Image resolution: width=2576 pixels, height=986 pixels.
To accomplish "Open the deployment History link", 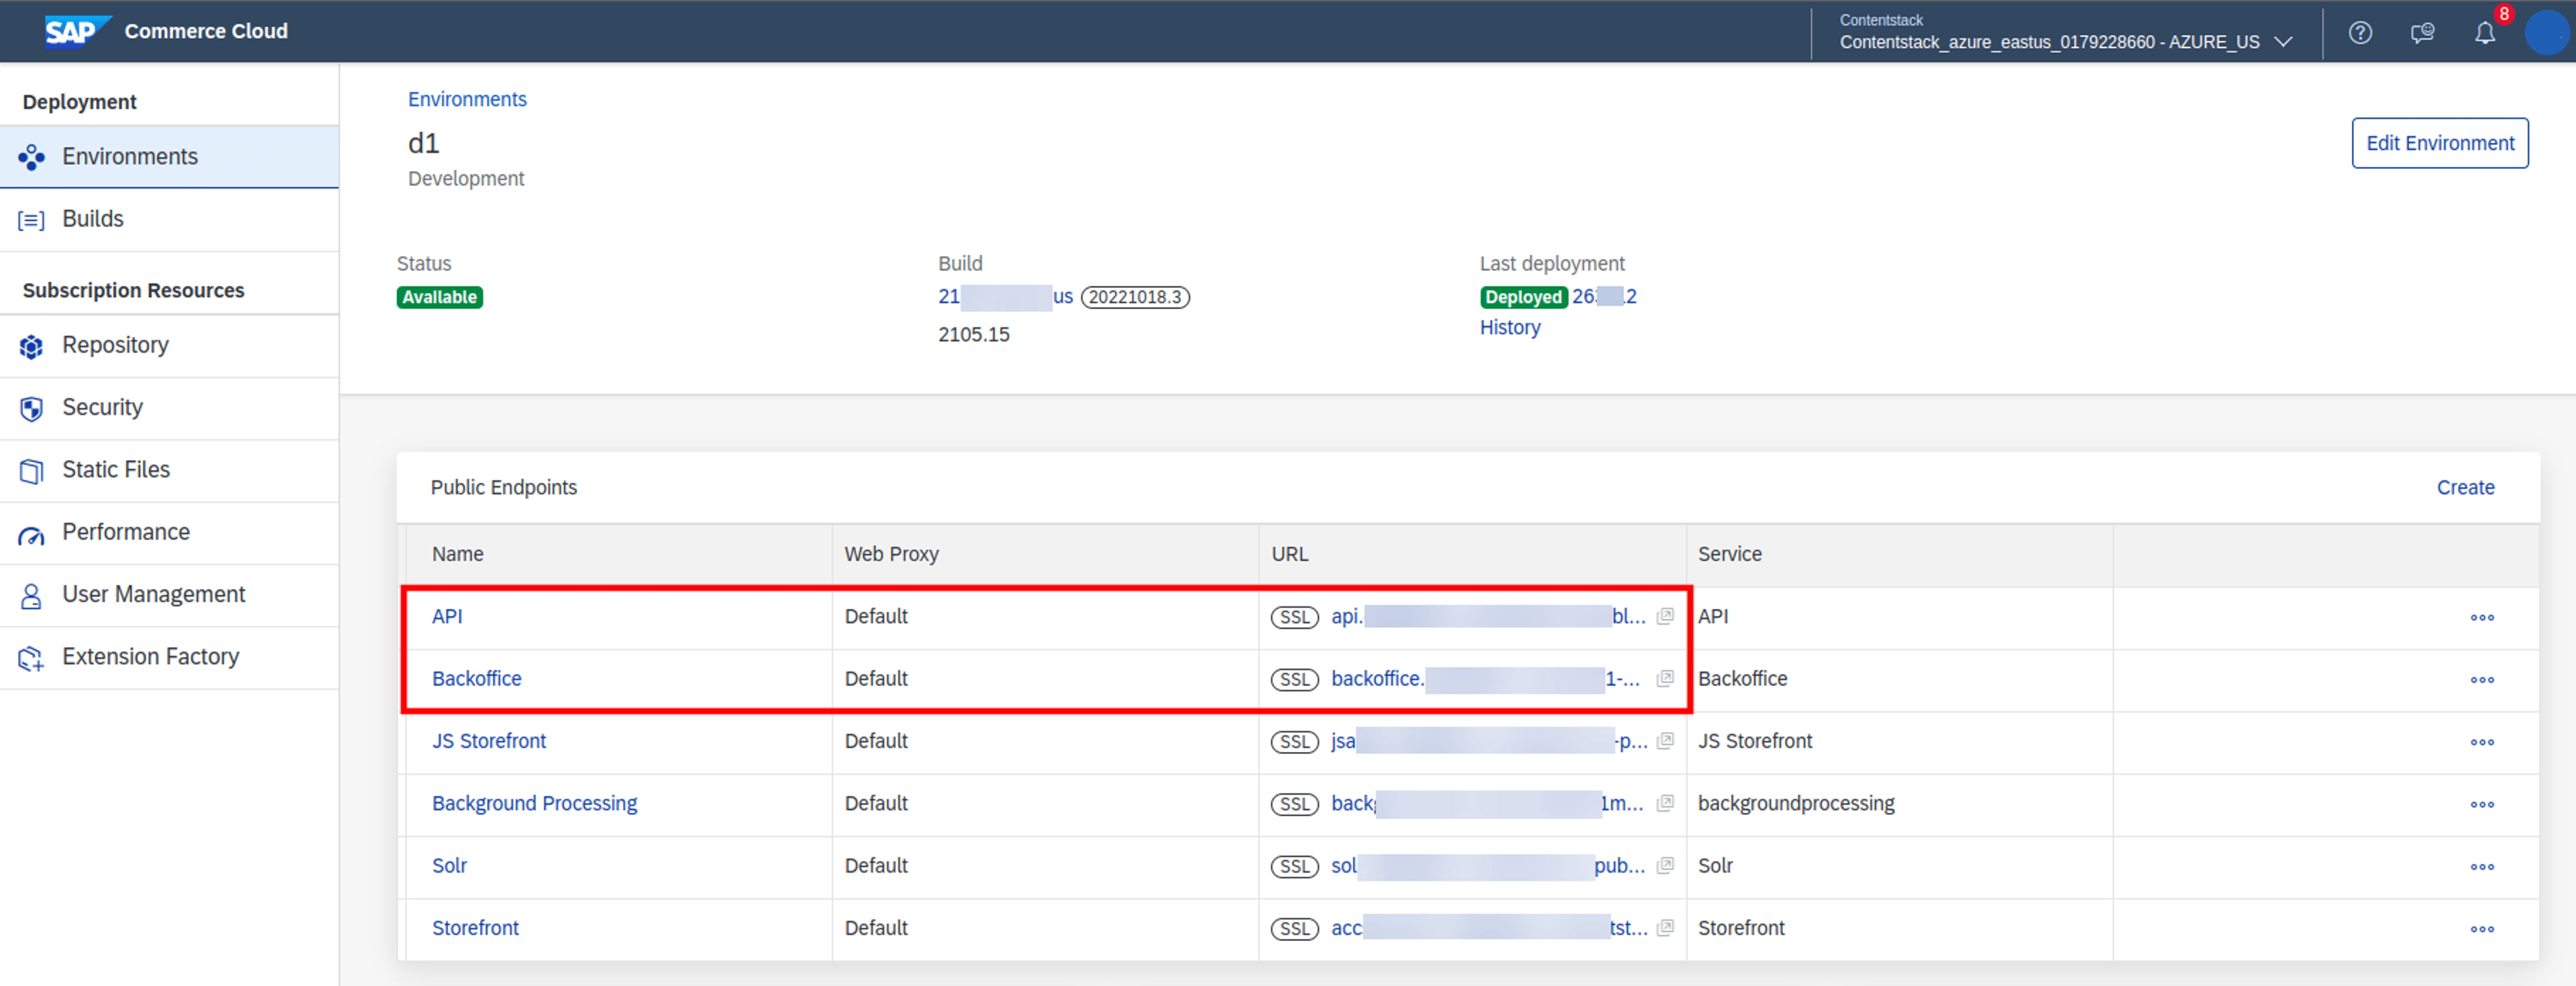I will point(1509,328).
